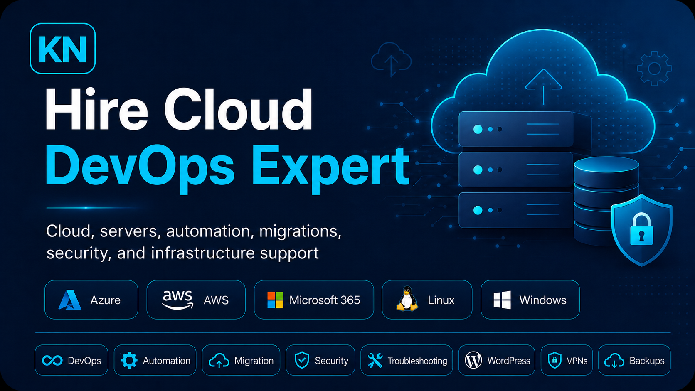Select the Troubleshooting label text
The image size is (695, 391).
pos(417,361)
